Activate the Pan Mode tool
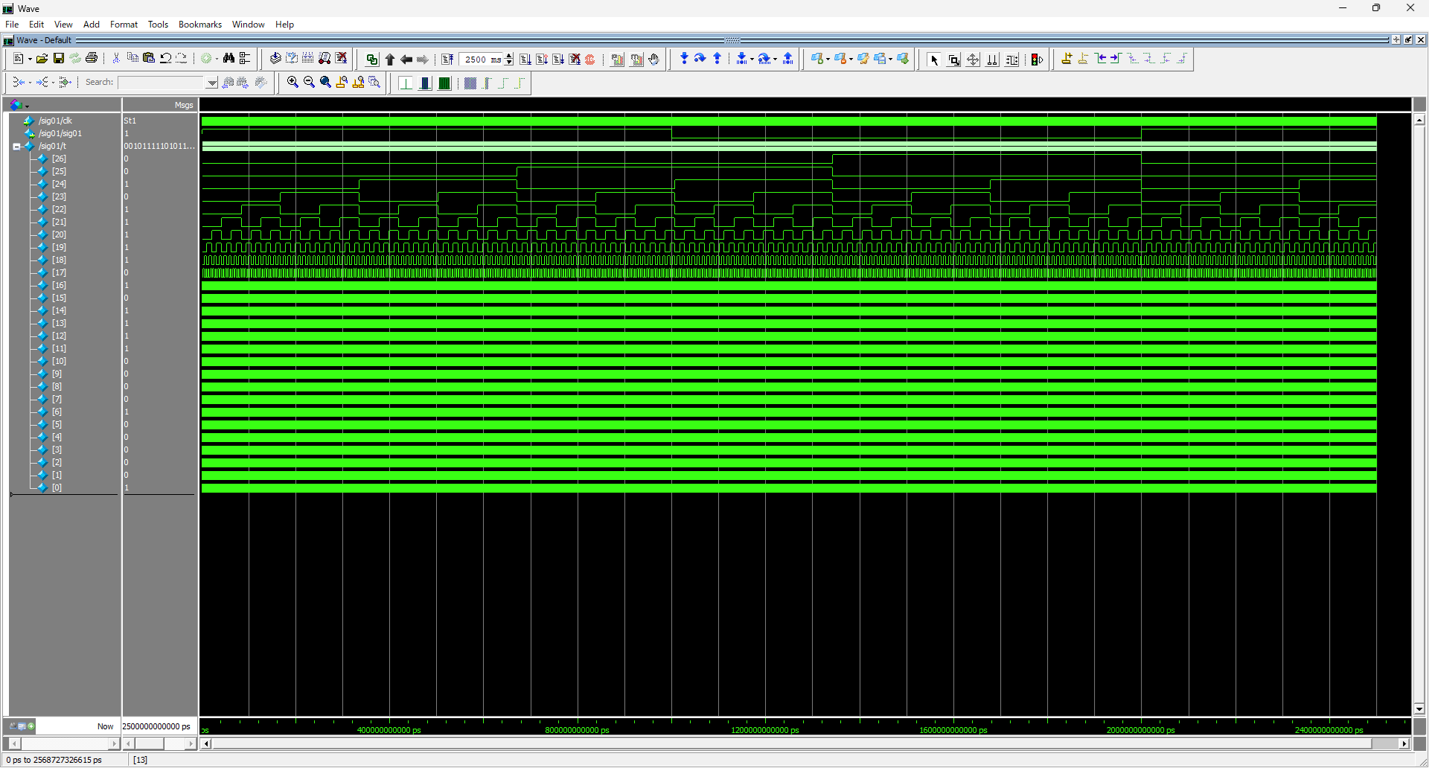The height and width of the screenshot is (768, 1429). tap(973, 60)
